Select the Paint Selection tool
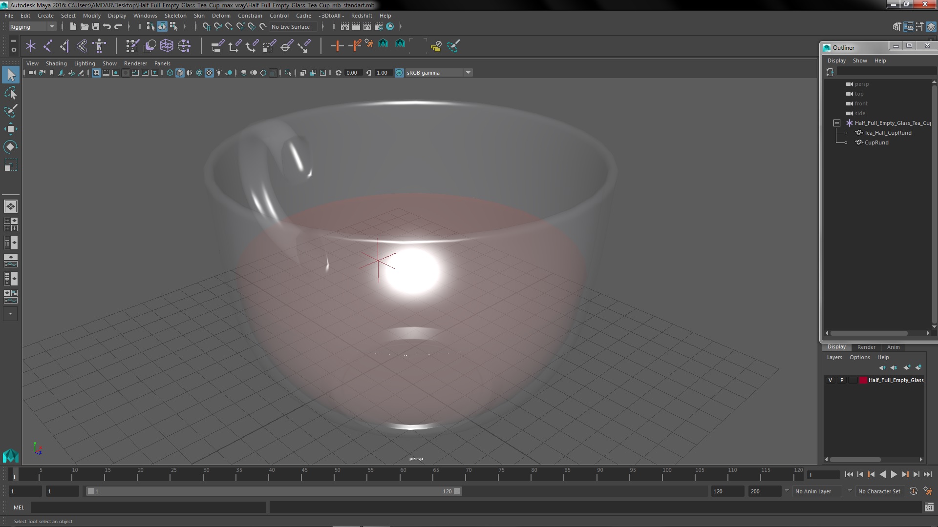 coord(11,111)
